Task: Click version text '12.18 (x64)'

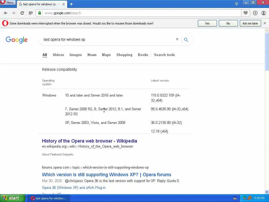Action: pos(159,132)
